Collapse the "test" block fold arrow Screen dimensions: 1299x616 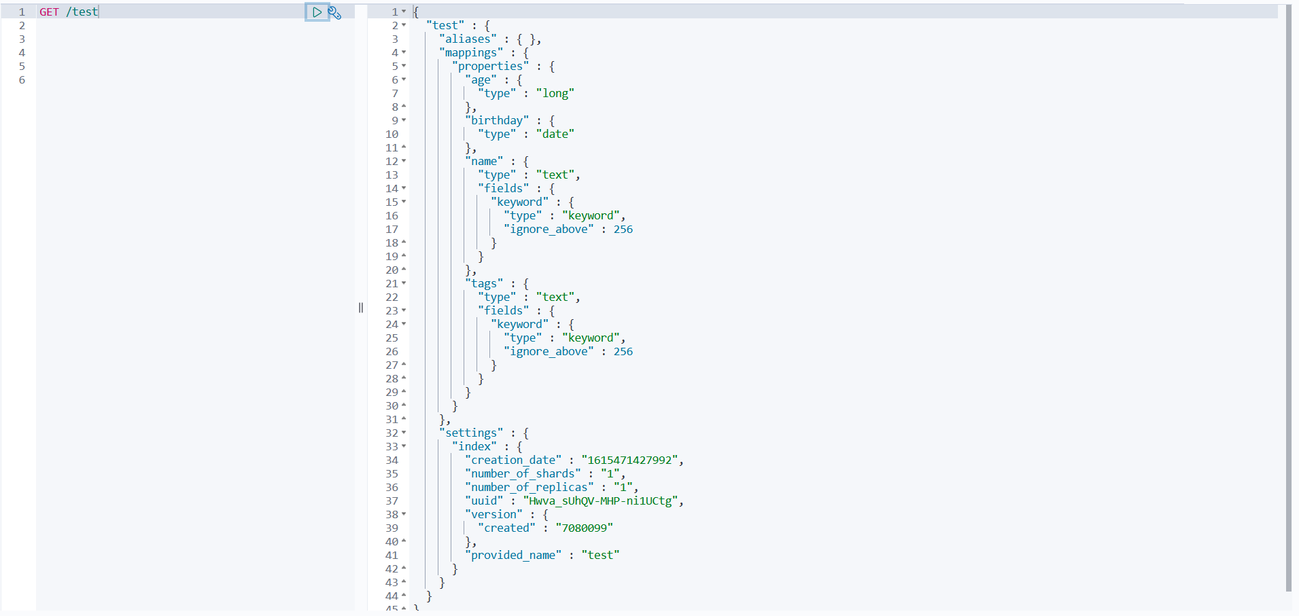[404, 25]
